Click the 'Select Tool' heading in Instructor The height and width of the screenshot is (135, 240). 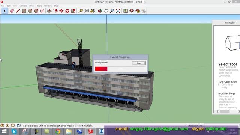[x=228, y=64]
